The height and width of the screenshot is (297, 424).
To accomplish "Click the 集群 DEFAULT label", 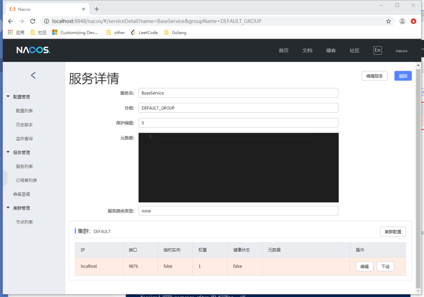I will coord(94,231).
